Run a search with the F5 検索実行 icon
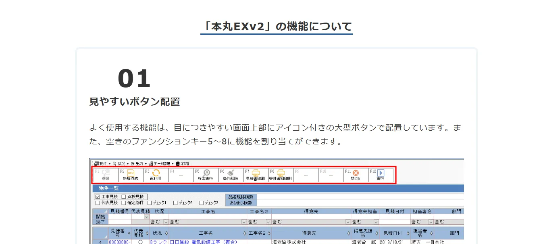This screenshot has height=244, width=545. 205,175
